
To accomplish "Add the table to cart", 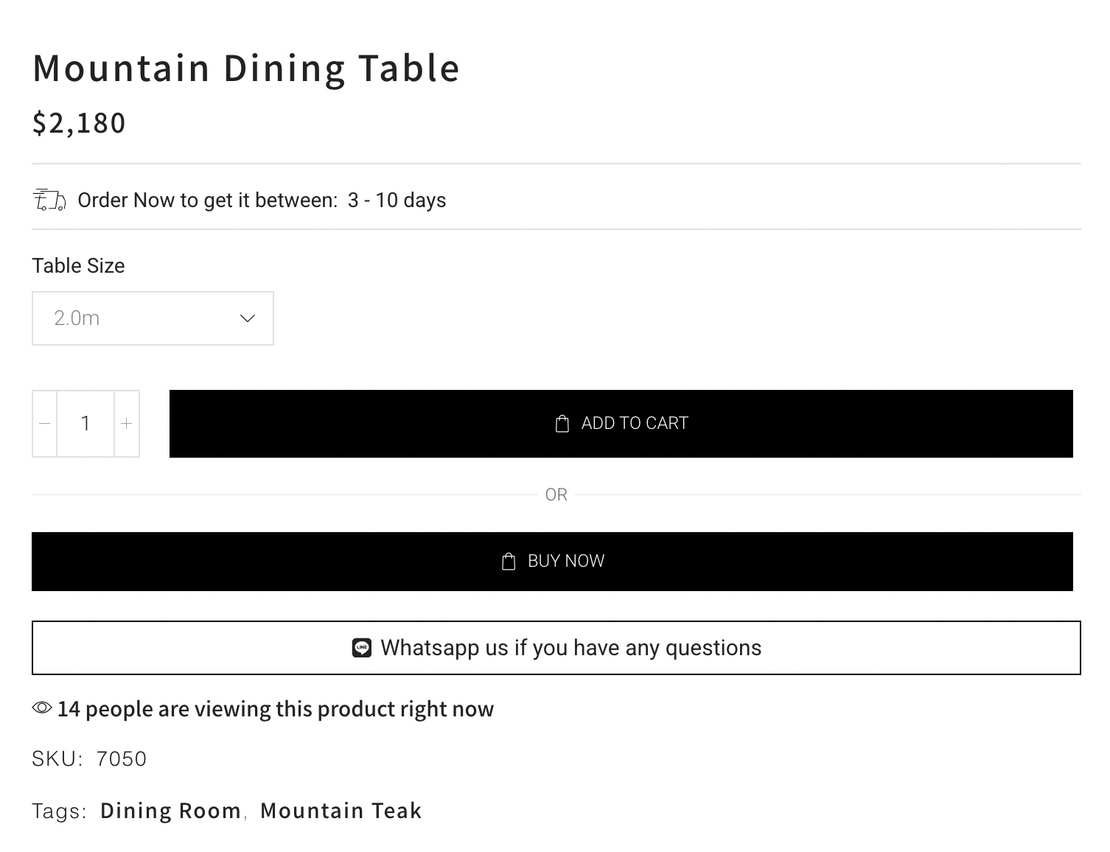I will [621, 424].
